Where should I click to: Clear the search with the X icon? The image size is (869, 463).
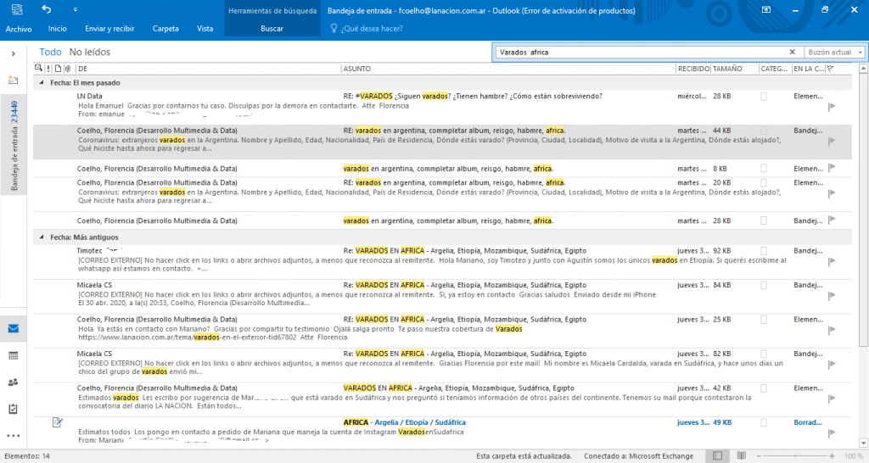pyautogui.click(x=792, y=52)
